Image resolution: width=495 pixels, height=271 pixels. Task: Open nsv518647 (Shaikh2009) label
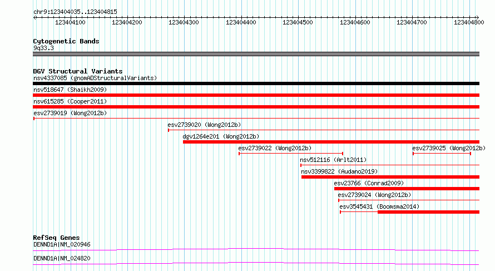pyautogui.click(x=70, y=90)
